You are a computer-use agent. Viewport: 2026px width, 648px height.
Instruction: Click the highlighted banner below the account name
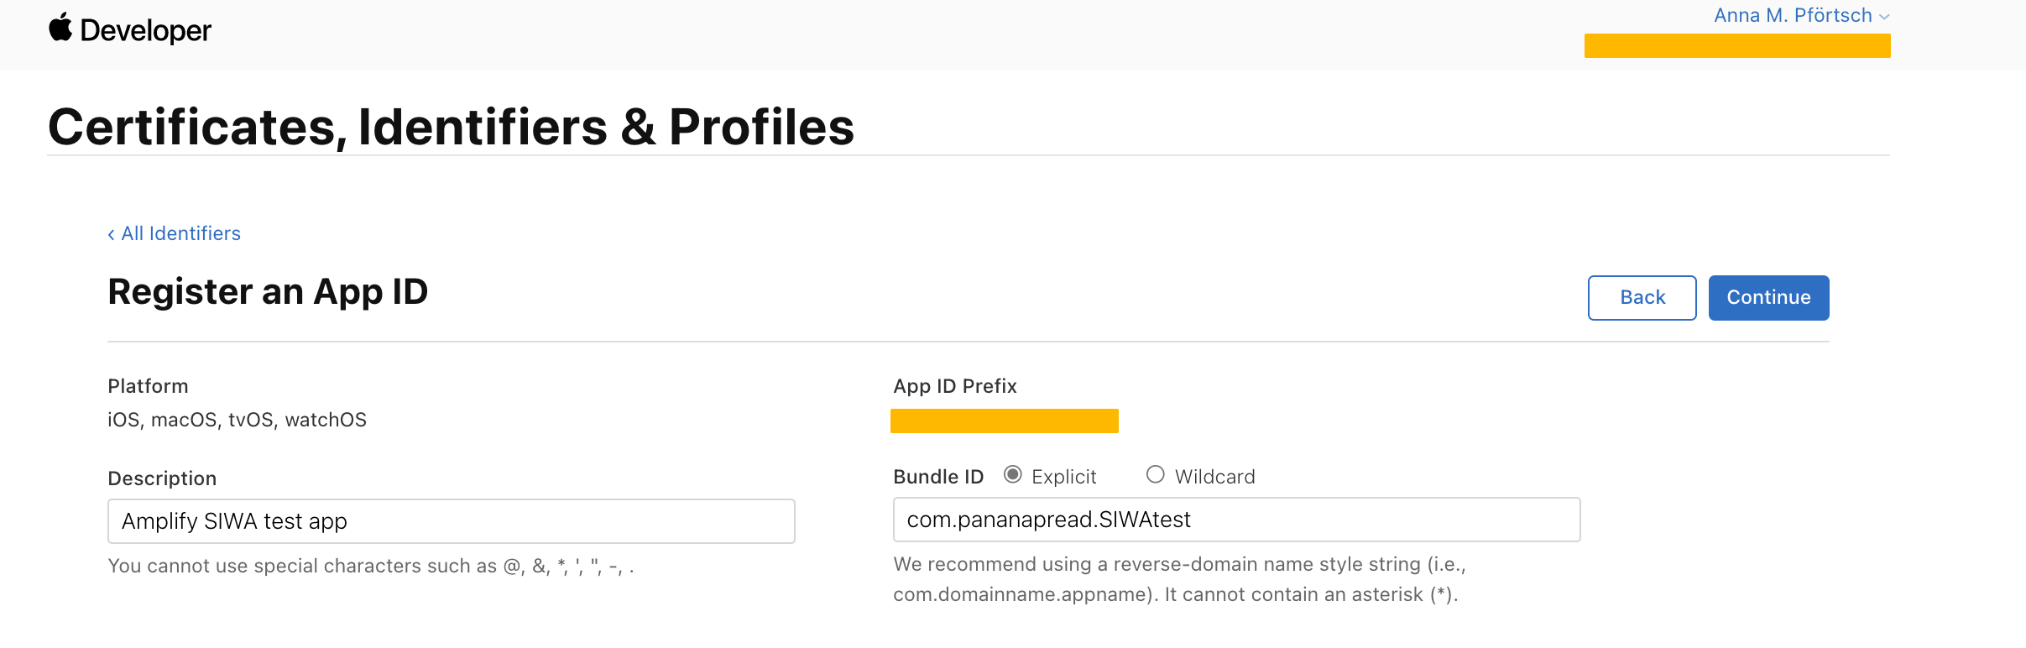(x=1736, y=45)
